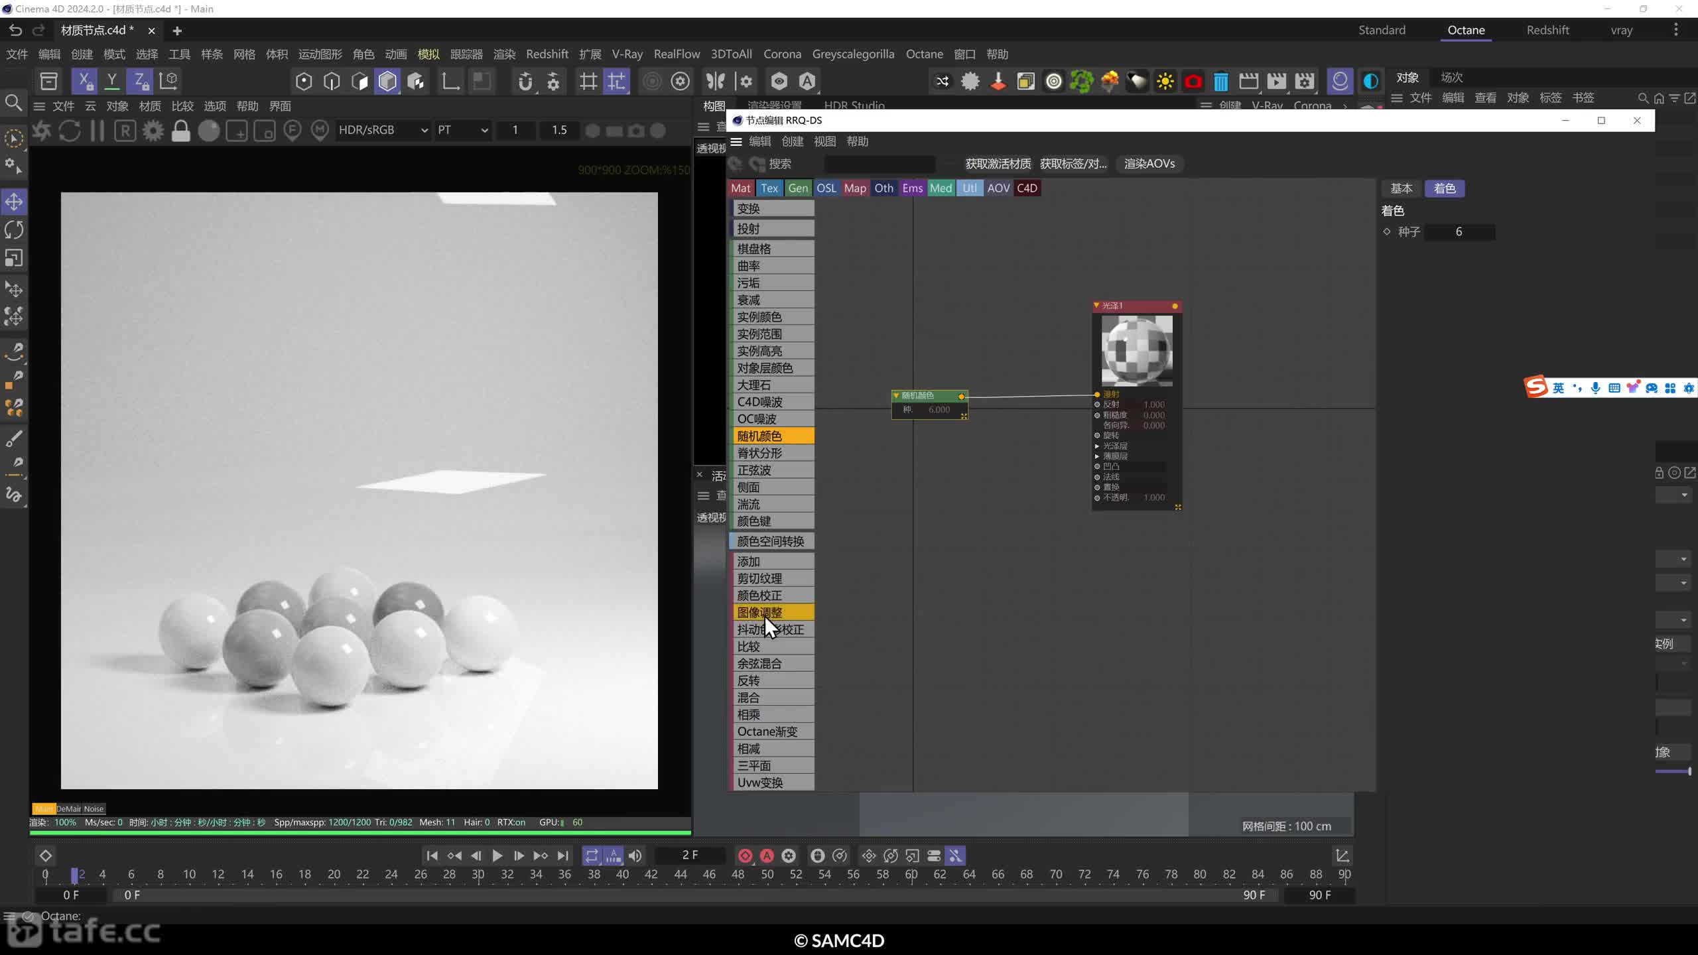Toggle timeline sound speaker icon
This screenshot has height=955, width=1698.
(635, 856)
